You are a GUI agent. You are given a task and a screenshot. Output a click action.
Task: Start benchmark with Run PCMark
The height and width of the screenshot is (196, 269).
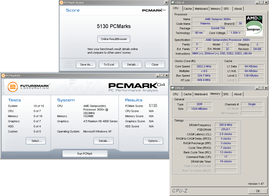tap(85, 154)
